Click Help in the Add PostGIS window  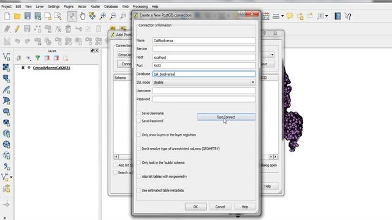268,186
